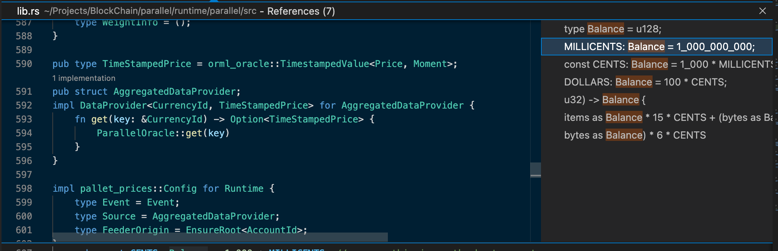The height and width of the screenshot is (251, 778).
Task: Open the "1 implementation" CodeLens link
Action: tap(83, 78)
